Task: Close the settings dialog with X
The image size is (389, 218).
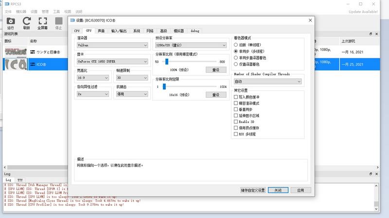Action: [310, 20]
